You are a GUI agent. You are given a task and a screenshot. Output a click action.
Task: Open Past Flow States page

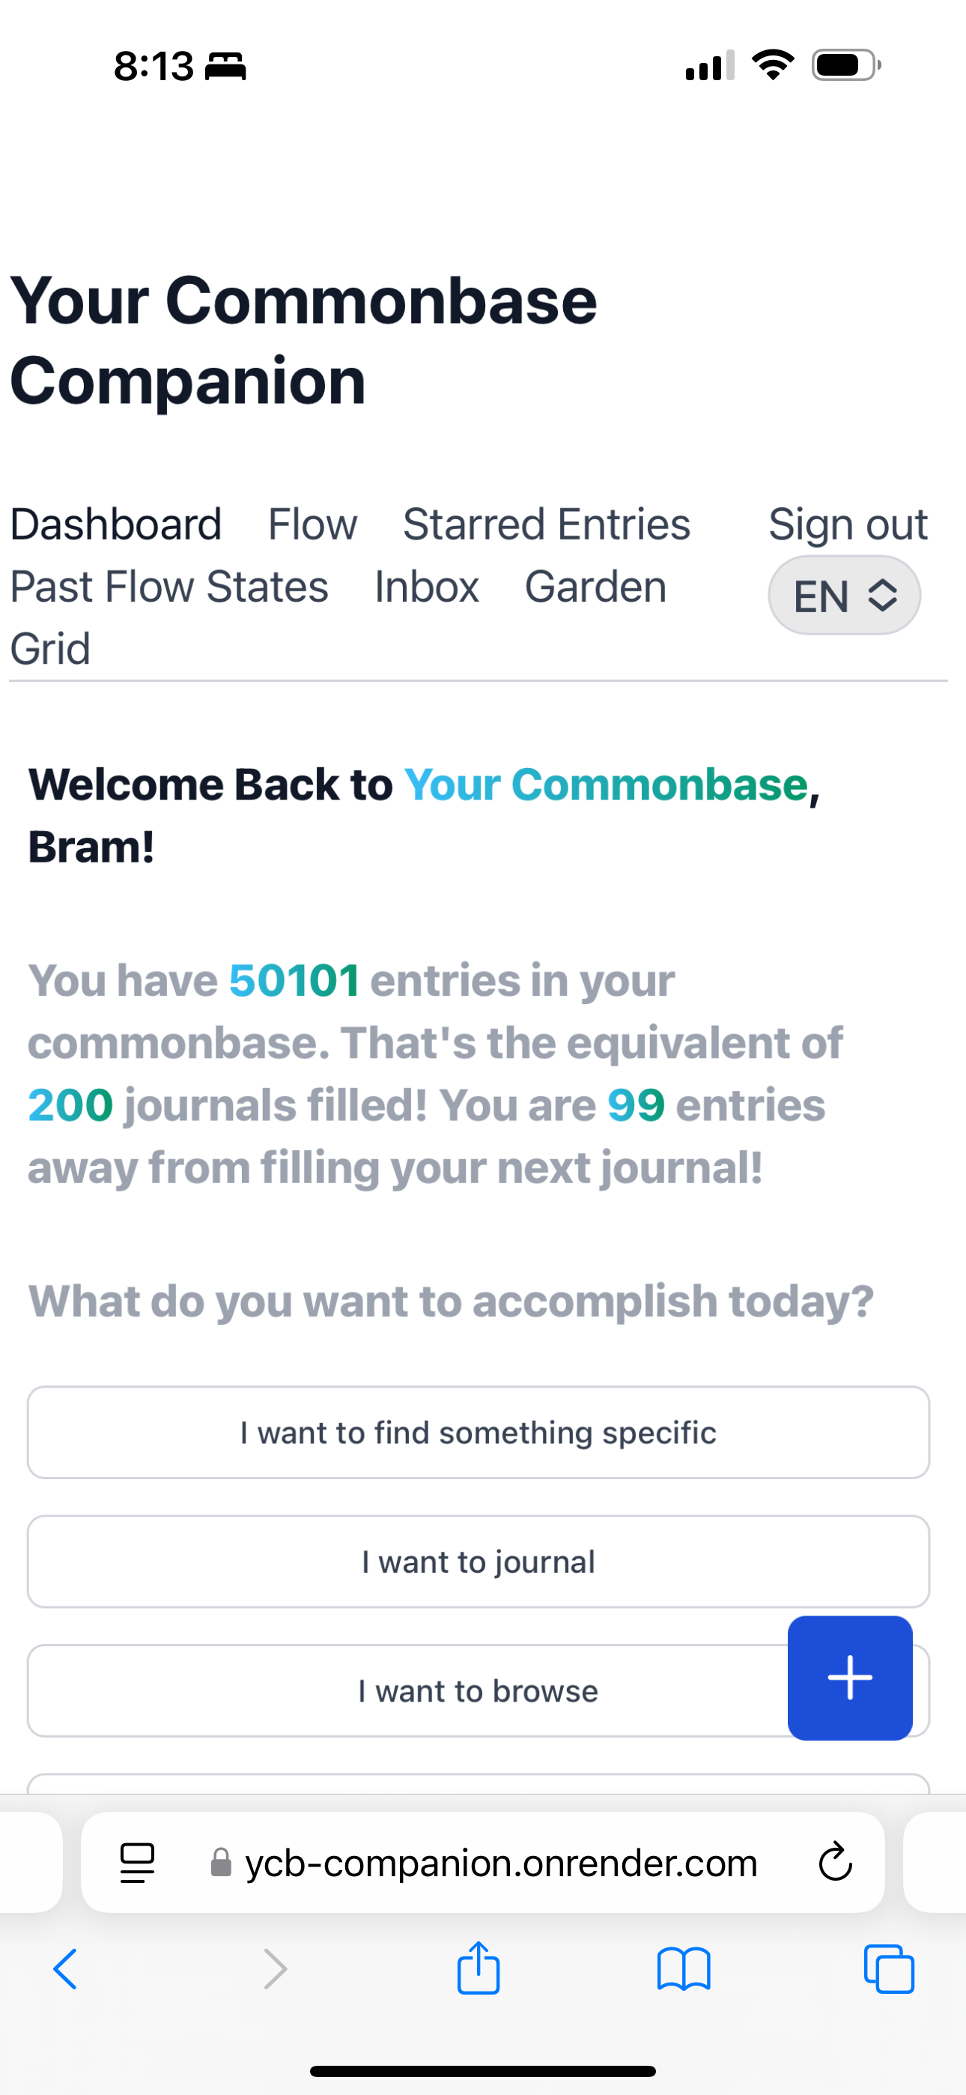pyautogui.click(x=169, y=587)
